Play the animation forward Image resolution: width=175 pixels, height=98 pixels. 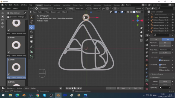point(75,88)
